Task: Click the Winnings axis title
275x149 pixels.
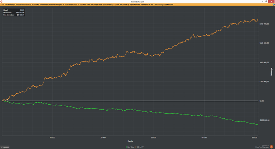Action: (271, 72)
